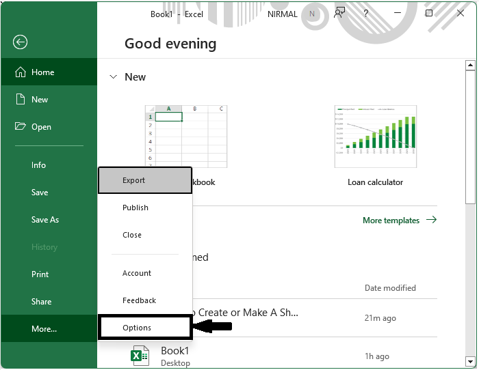Viewport: 479px width, 370px height.
Task: Click the Loan calculator label
Action: coord(375,182)
